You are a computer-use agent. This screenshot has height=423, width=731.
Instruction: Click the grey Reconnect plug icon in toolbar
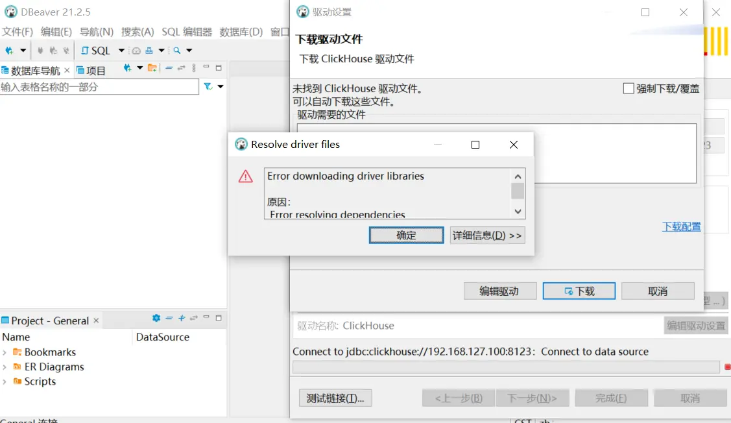53,51
